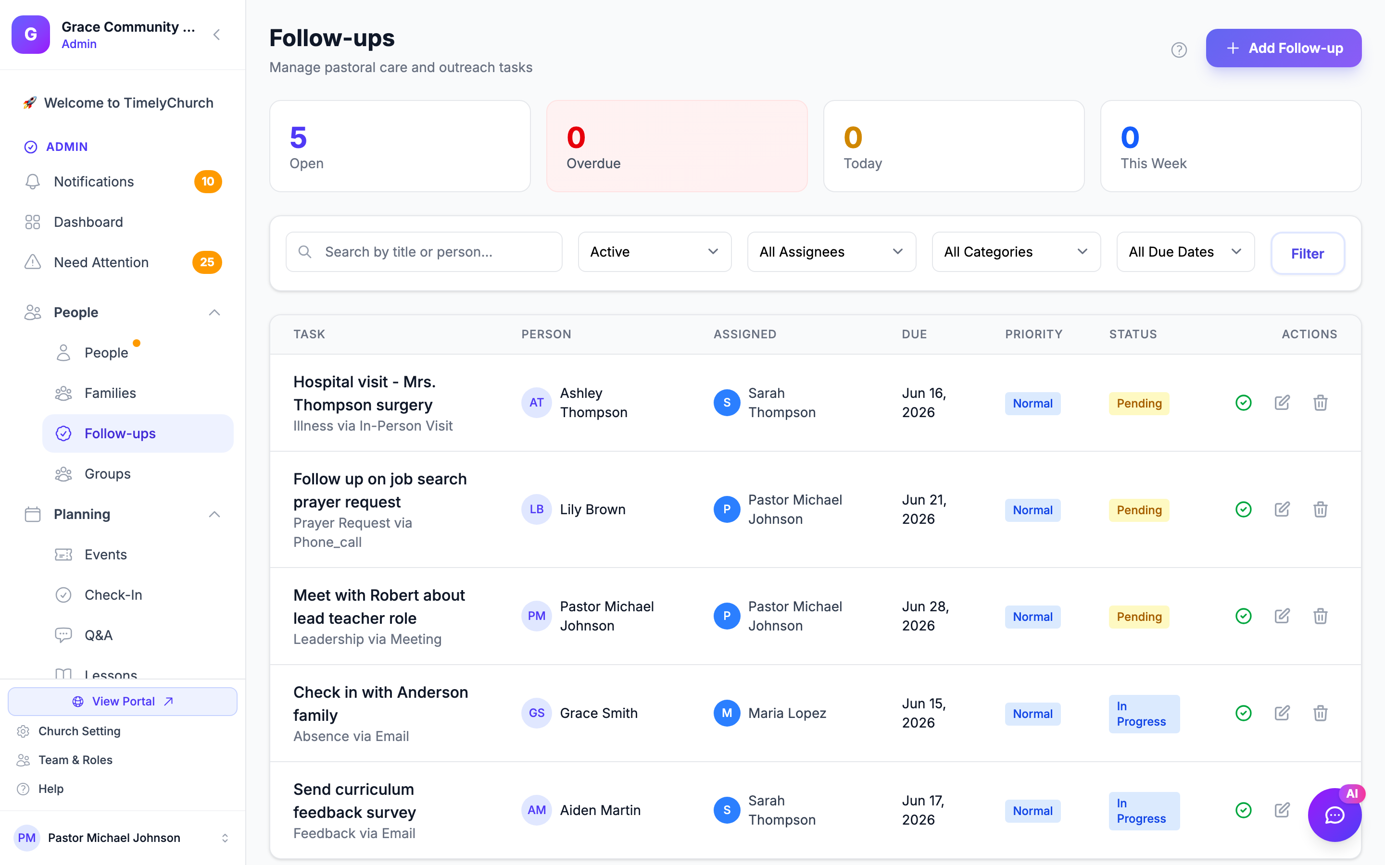1385x865 pixels.
Task: Click the Priority column header
Action: [x=1033, y=334]
